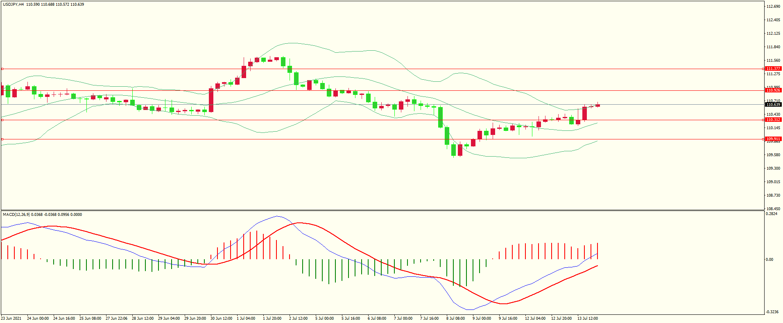Click the 0.2824 MACD scale value
This screenshot has width=783, height=323.
click(x=772, y=214)
